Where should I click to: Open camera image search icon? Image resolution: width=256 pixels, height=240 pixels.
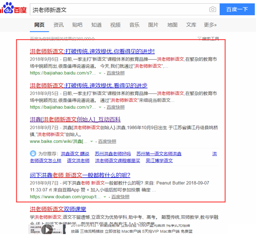click(x=213, y=9)
